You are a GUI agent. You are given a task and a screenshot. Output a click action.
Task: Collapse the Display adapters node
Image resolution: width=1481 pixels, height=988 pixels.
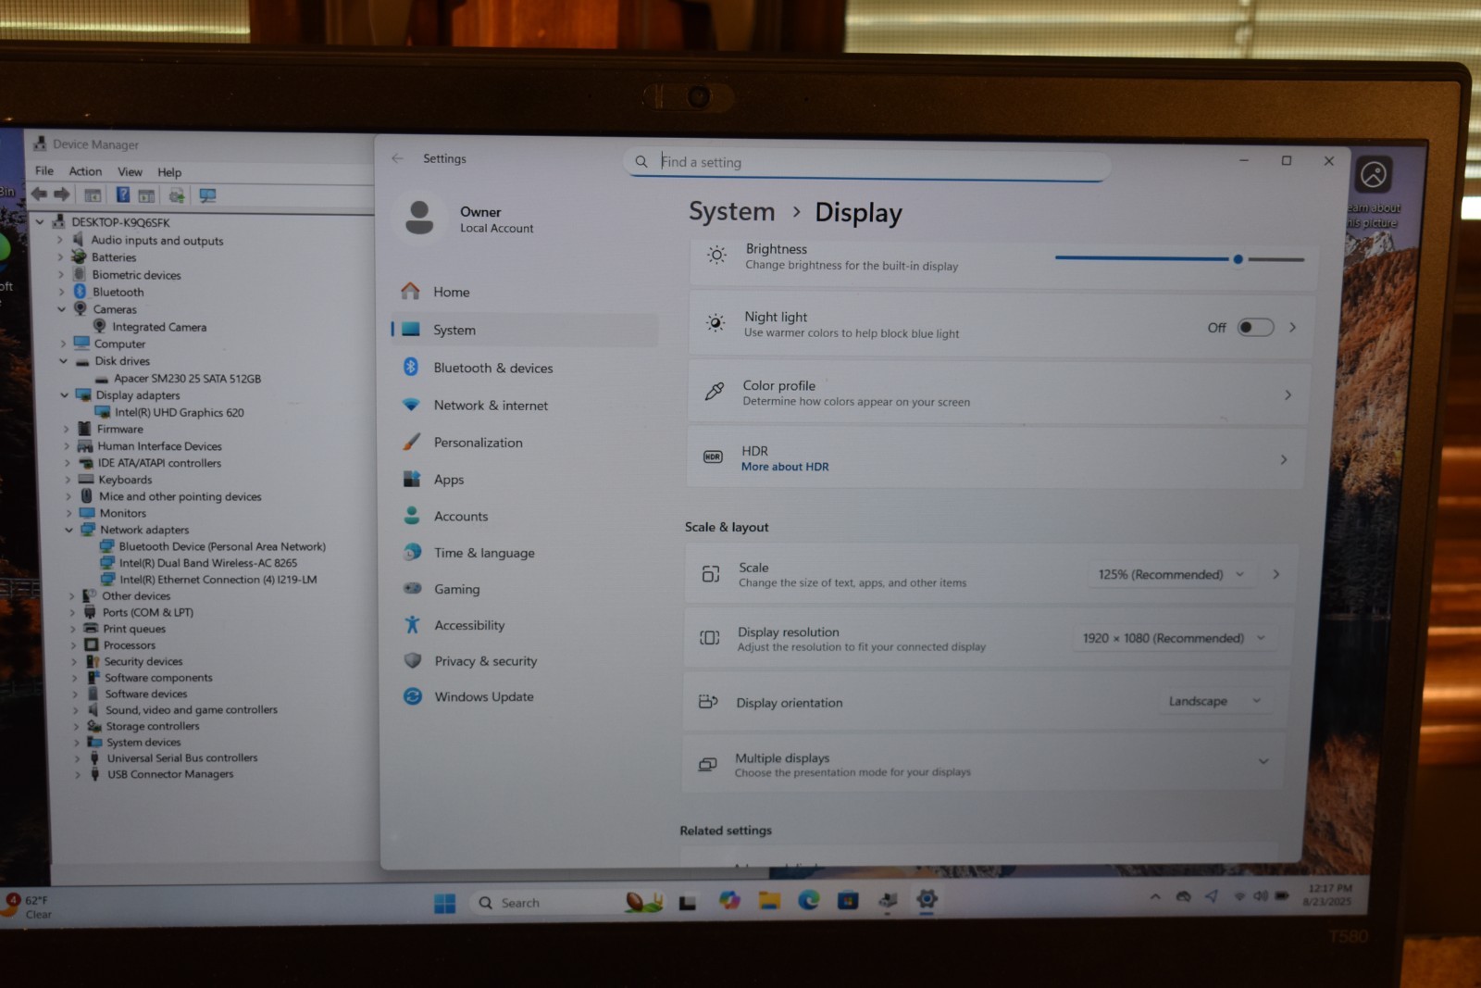(x=65, y=395)
